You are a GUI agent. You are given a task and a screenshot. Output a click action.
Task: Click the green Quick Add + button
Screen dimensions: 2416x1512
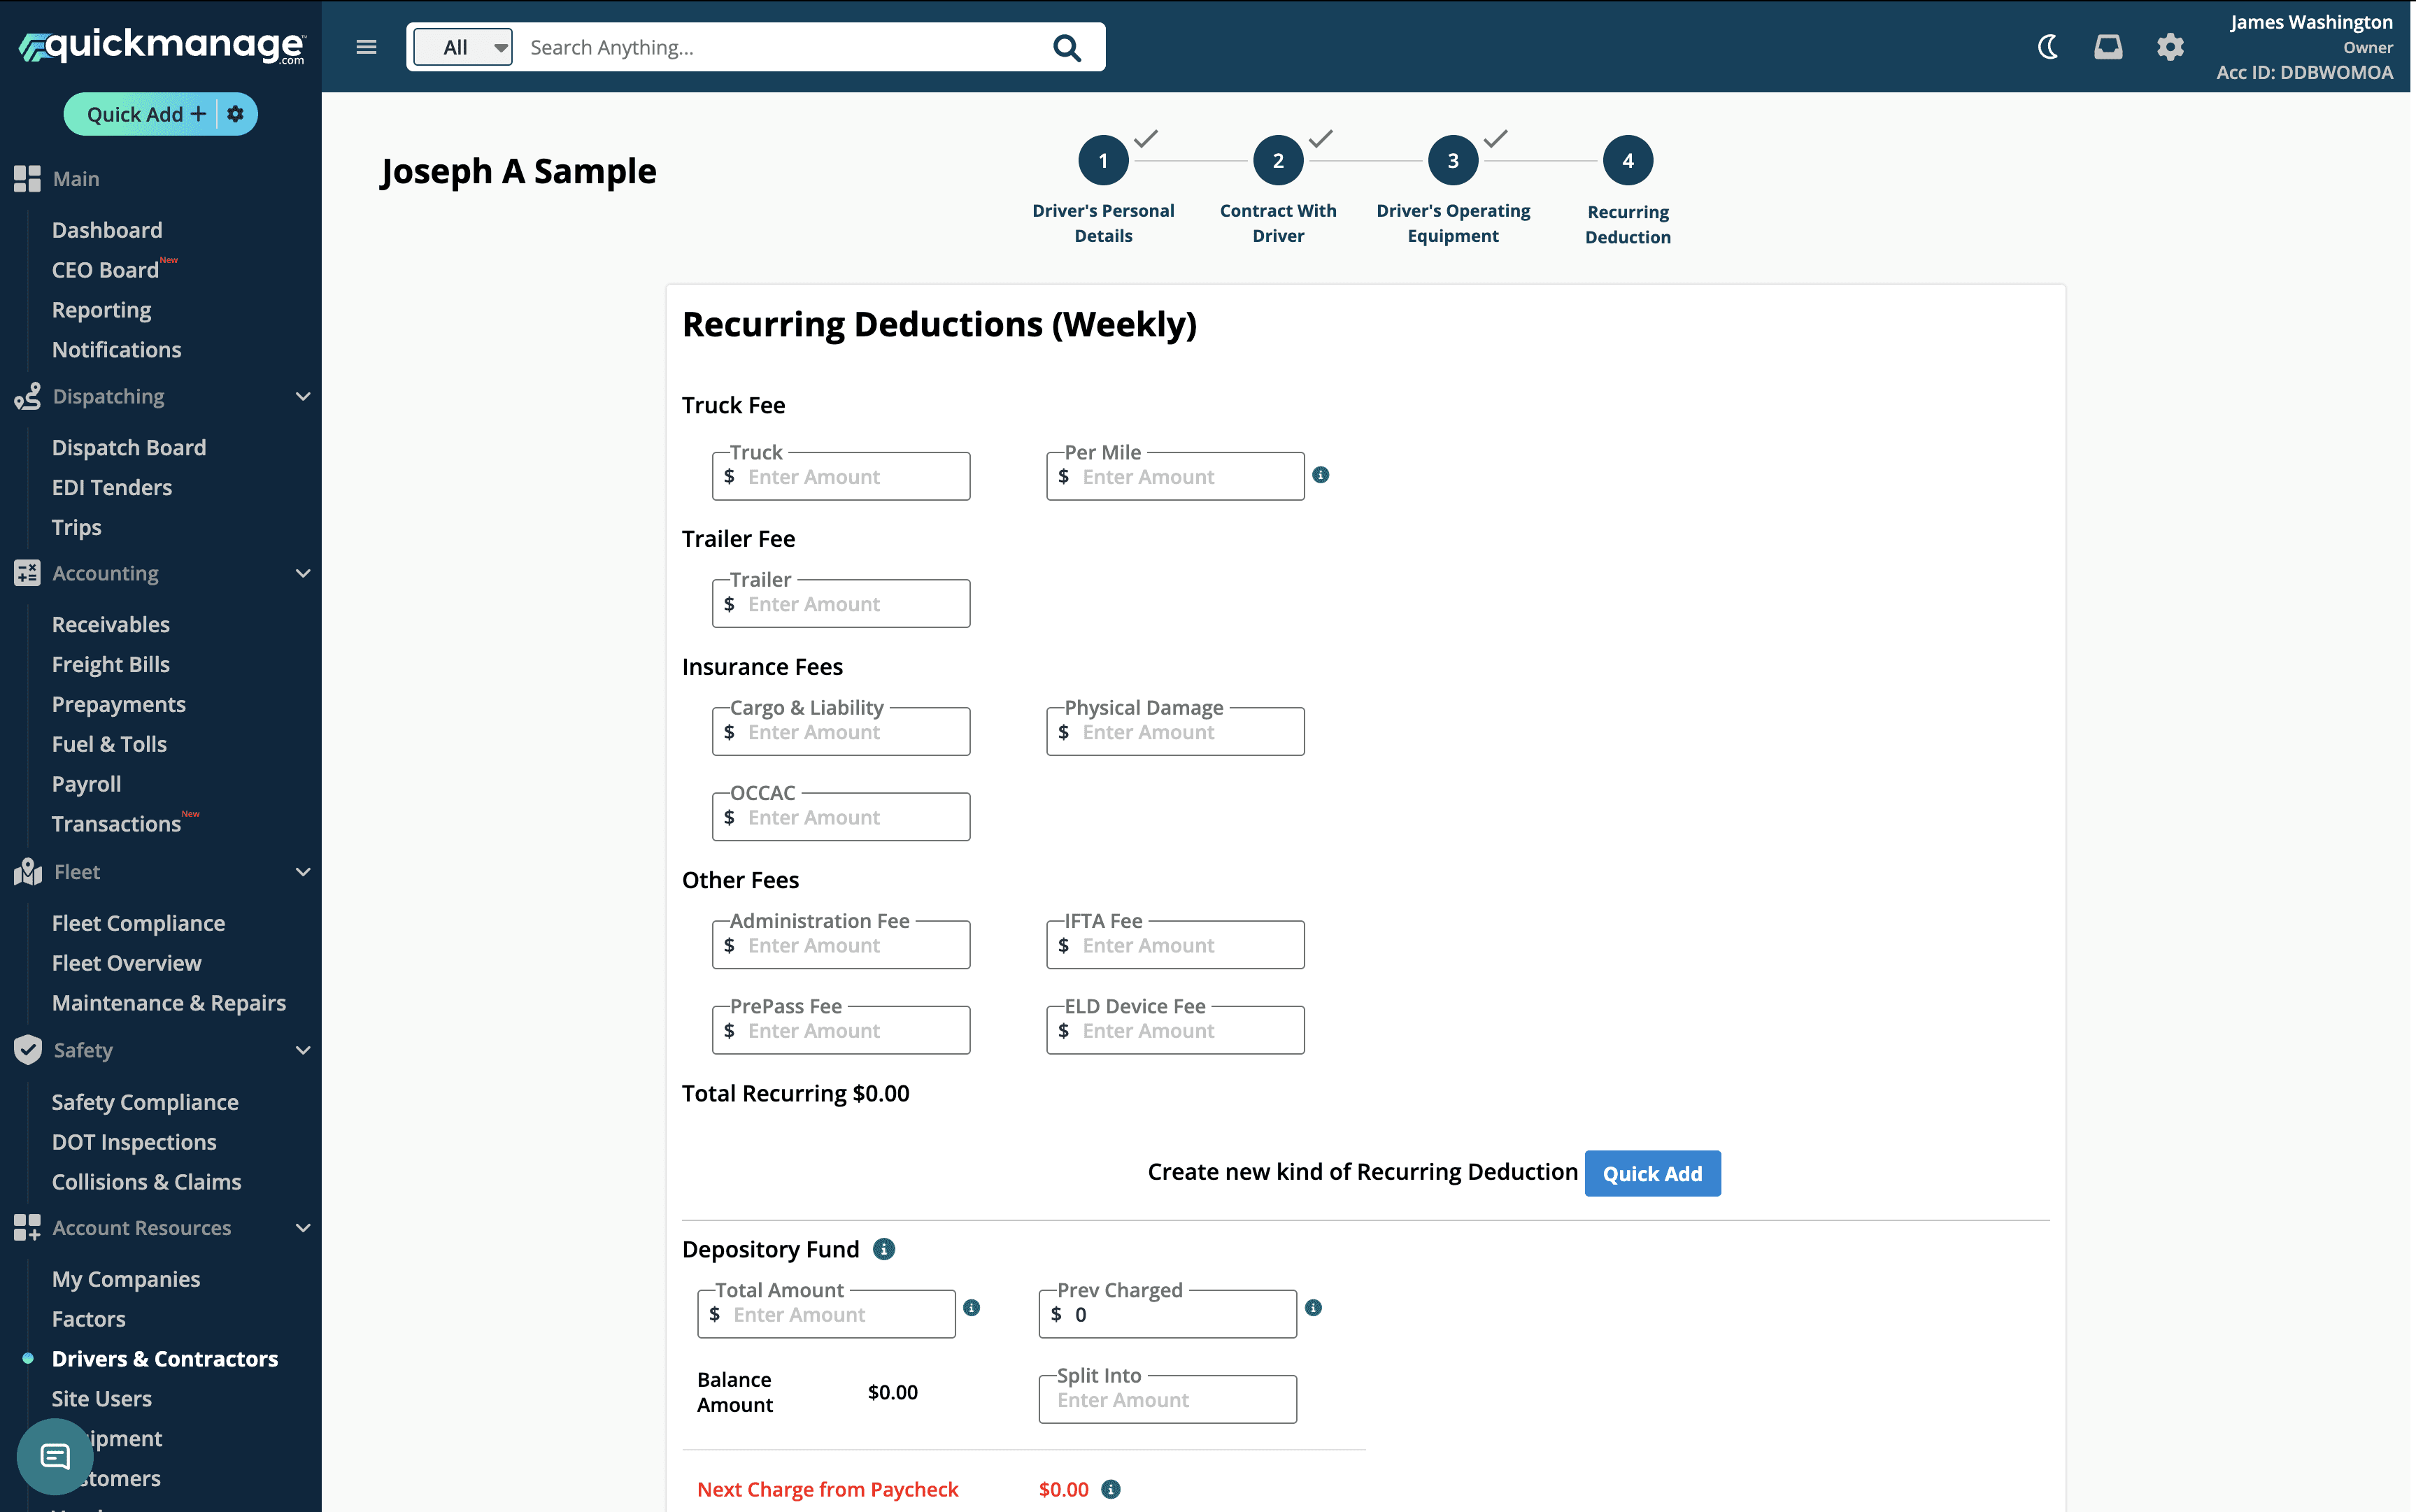coord(146,114)
